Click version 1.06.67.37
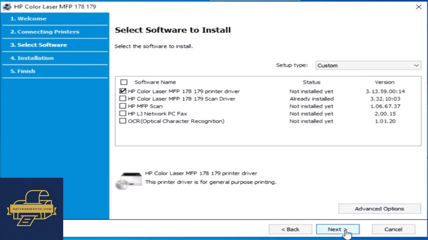 click(385, 106)
